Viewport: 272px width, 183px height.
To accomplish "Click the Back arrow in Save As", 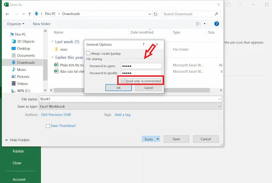I will coord(7,14).
